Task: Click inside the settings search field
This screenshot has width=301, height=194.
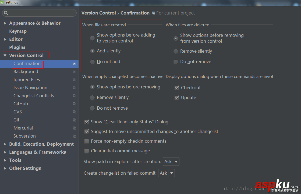Action: [x=39, y=13]
